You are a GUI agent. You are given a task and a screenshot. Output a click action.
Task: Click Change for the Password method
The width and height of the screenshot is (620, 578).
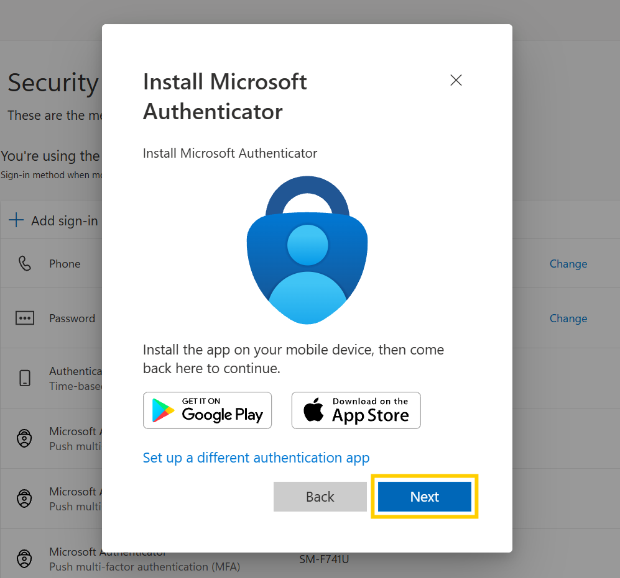[568, 318]
